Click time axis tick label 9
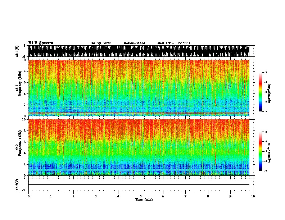 click(230, 196)
